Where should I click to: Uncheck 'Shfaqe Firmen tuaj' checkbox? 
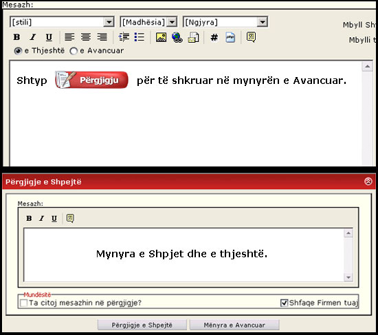point(285,303)
